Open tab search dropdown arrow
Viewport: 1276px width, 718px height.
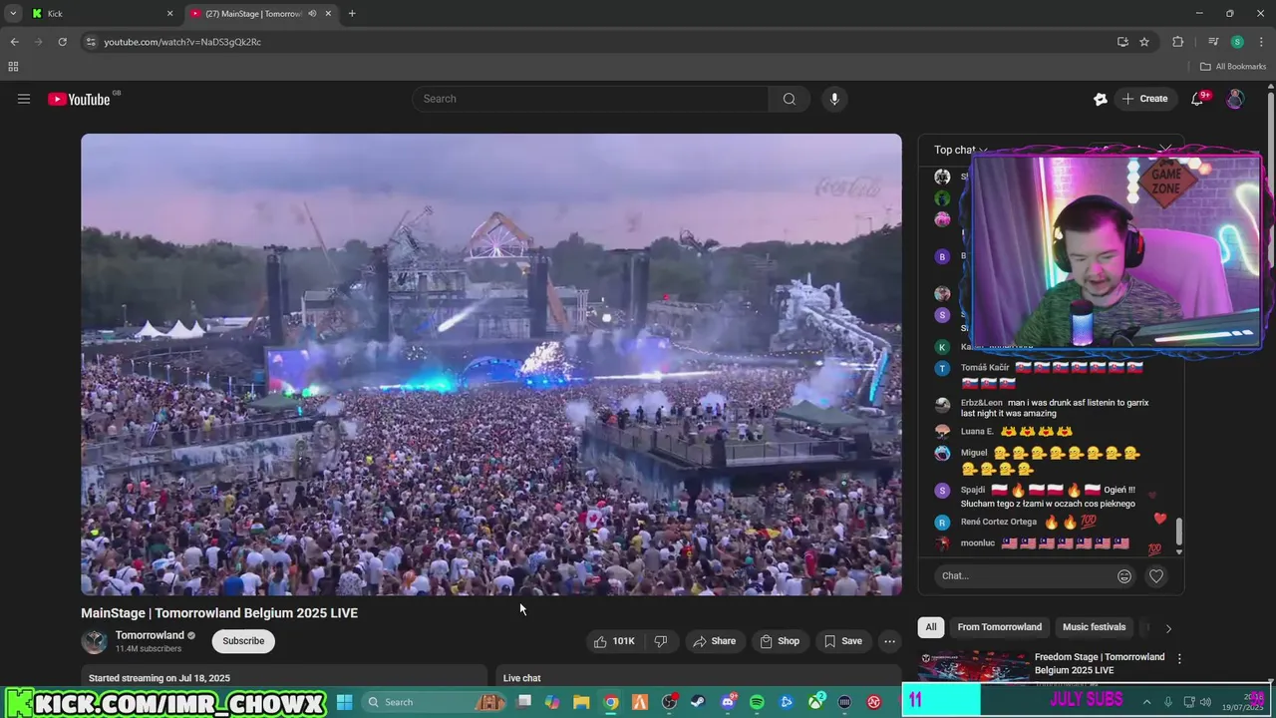(13, 14)
